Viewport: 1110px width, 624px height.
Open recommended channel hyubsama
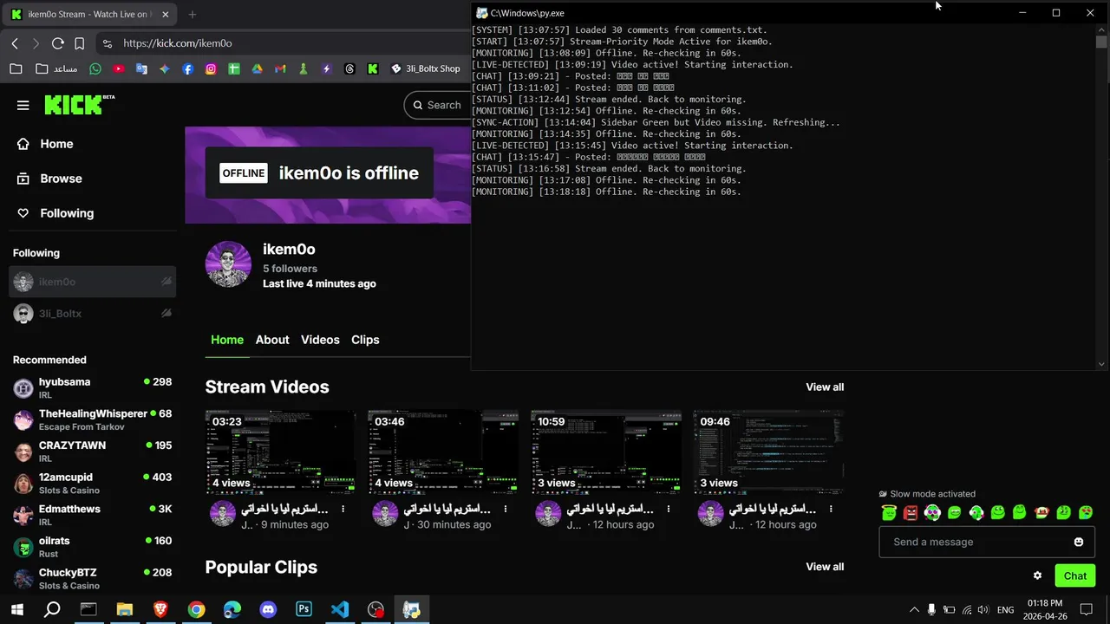92,387
